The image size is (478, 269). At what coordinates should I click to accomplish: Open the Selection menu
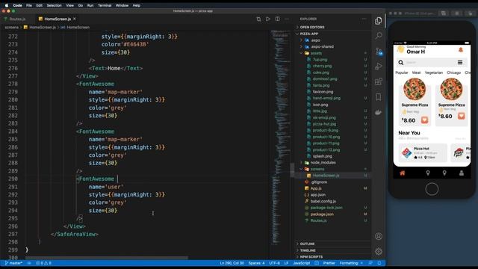tap(54, 5)
